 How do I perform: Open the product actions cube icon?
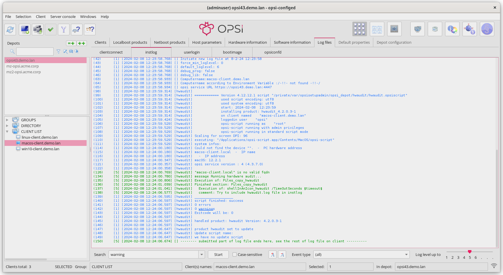coord(435,29)
